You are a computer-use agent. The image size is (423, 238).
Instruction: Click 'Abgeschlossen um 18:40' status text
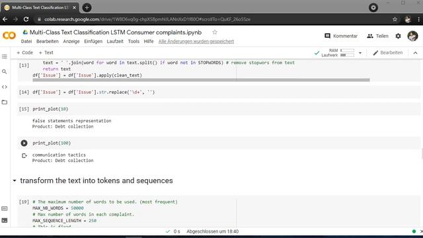coord(213,231)
